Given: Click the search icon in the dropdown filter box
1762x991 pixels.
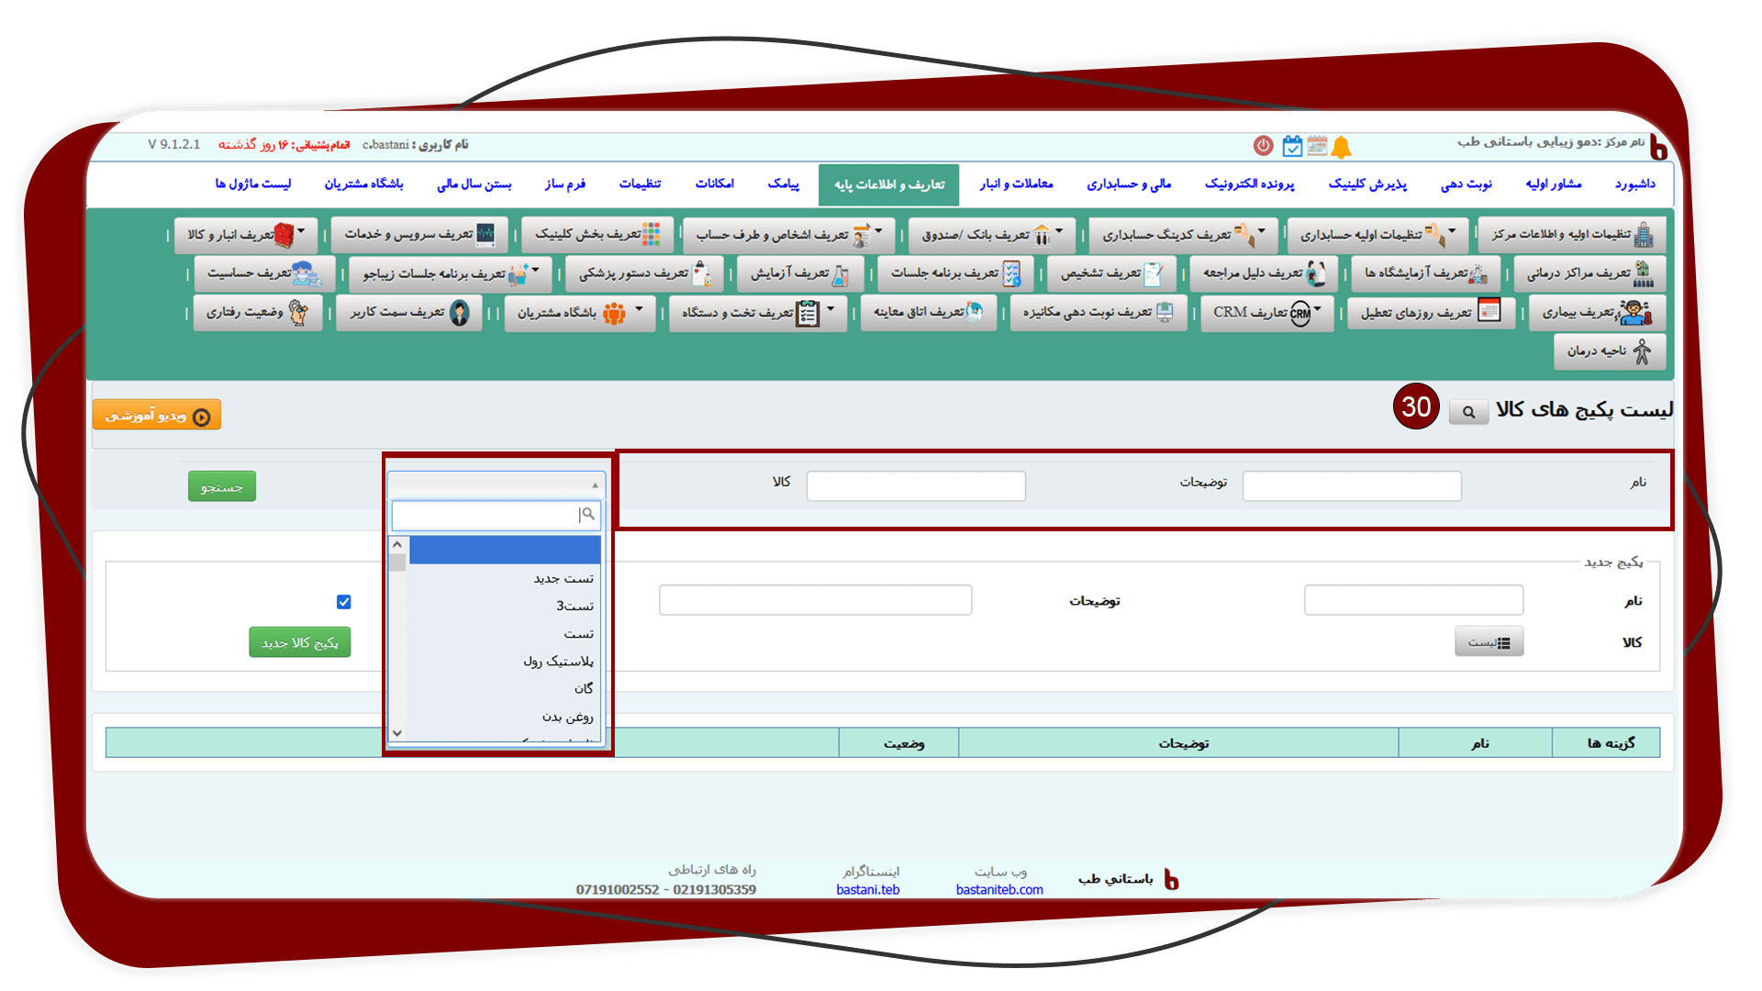Looking at the screenshot, I should pos(588,515).
